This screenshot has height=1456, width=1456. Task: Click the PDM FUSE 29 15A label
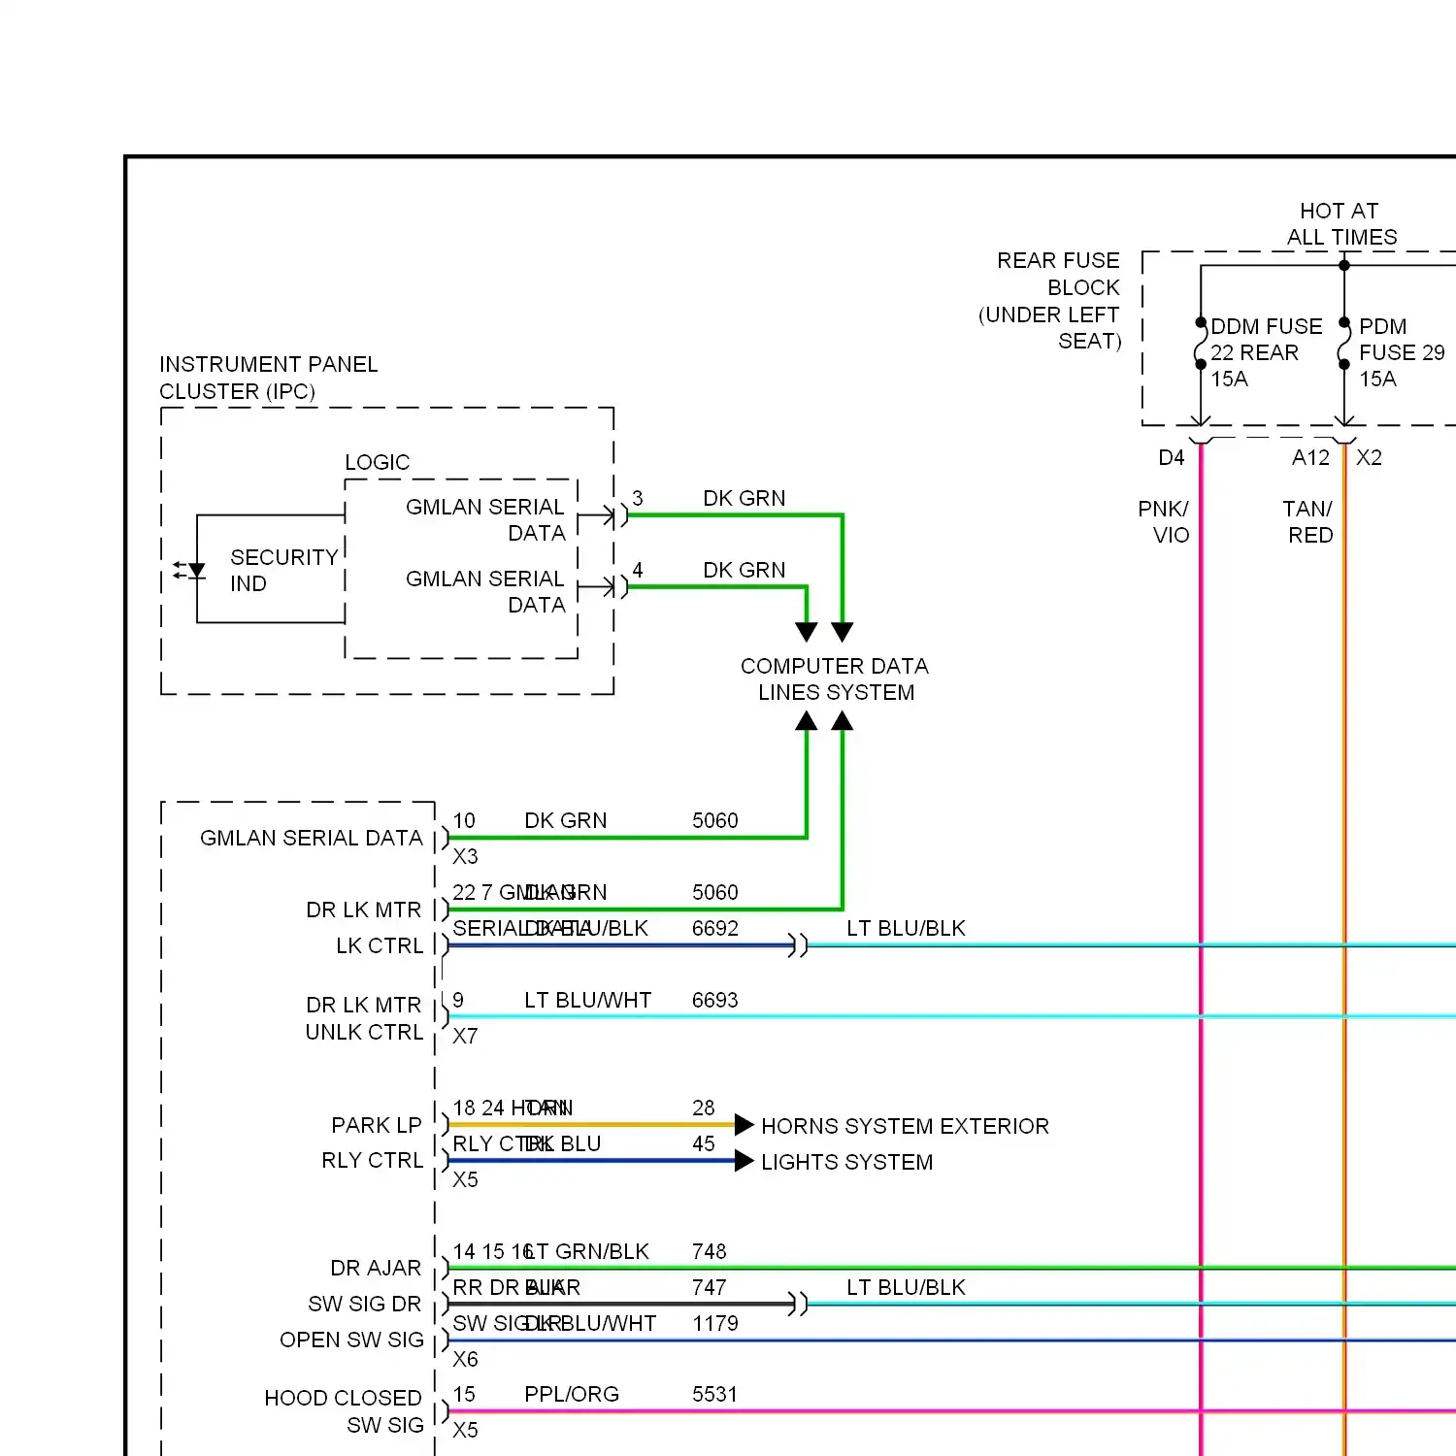click(x=1402, y=352)
